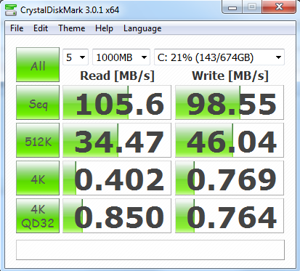Start the 4K QD32 test

click(x=38, y=216)
